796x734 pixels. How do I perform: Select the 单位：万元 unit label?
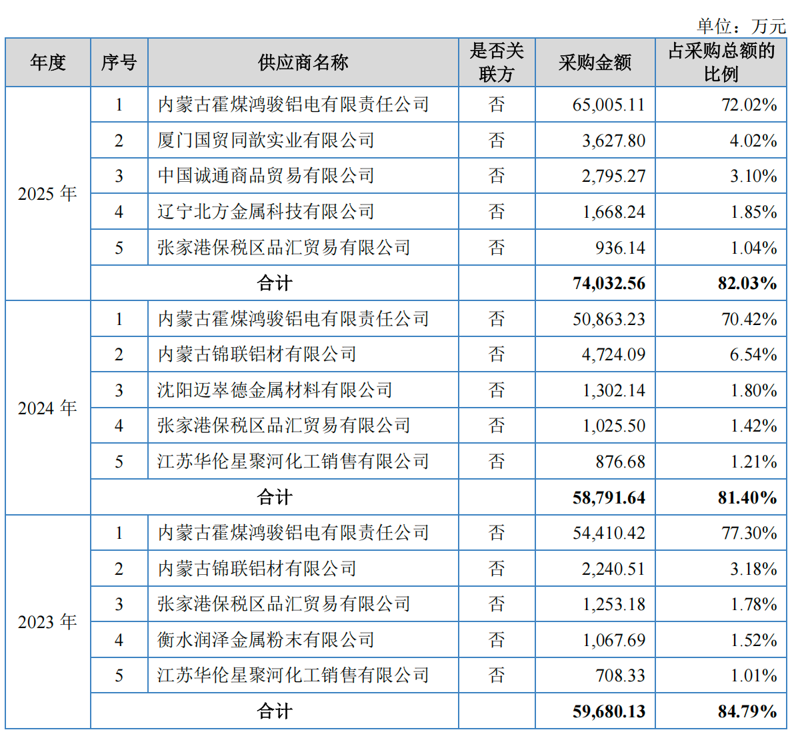coord(741,25)
